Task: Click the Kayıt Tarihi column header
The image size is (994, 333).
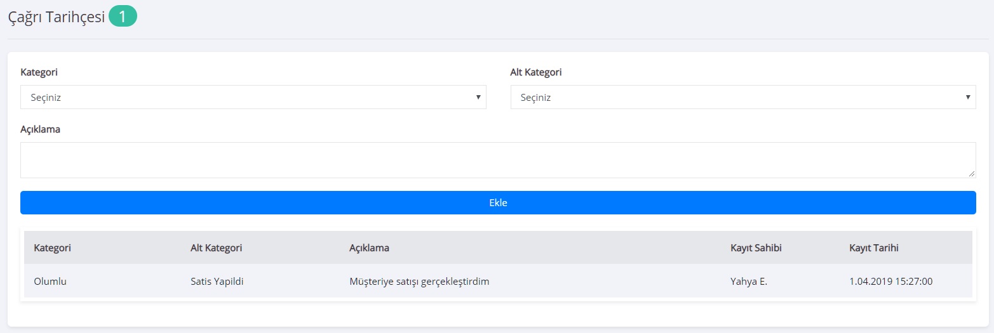Action: [x=873, y=248]
